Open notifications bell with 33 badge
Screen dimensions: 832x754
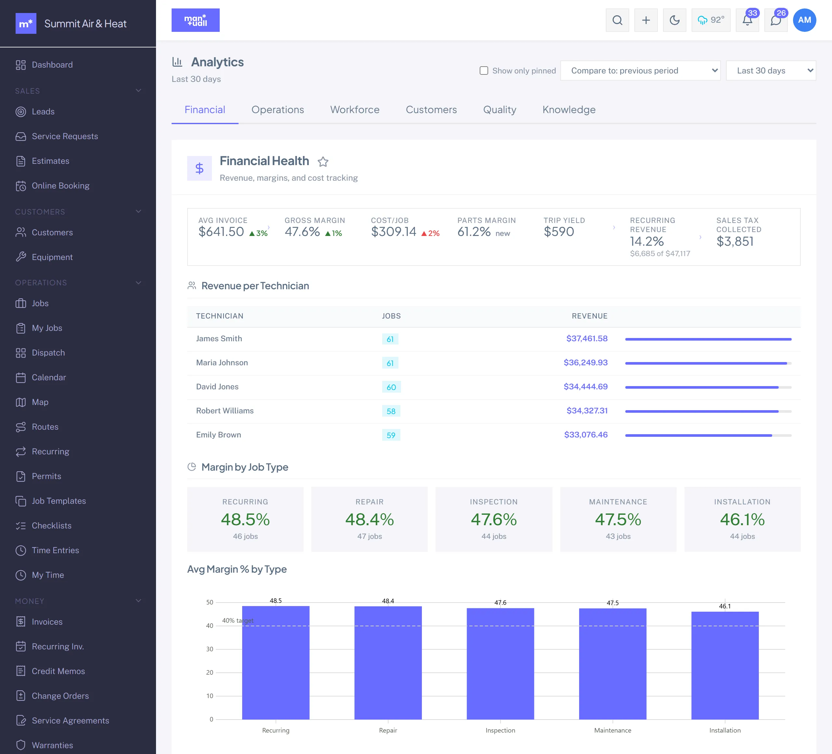point(747,20)
